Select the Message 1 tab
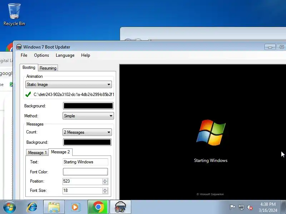This screenshot has height=214, width=286. [37, 153]
